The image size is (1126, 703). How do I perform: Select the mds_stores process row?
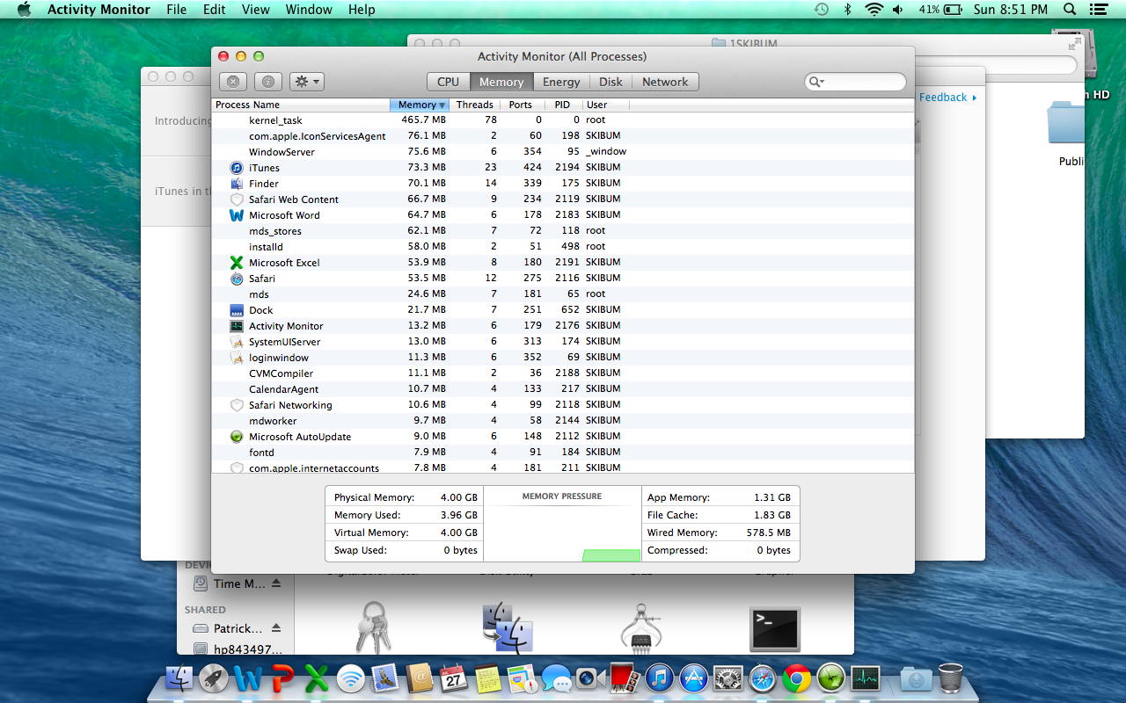coord(563,231)
